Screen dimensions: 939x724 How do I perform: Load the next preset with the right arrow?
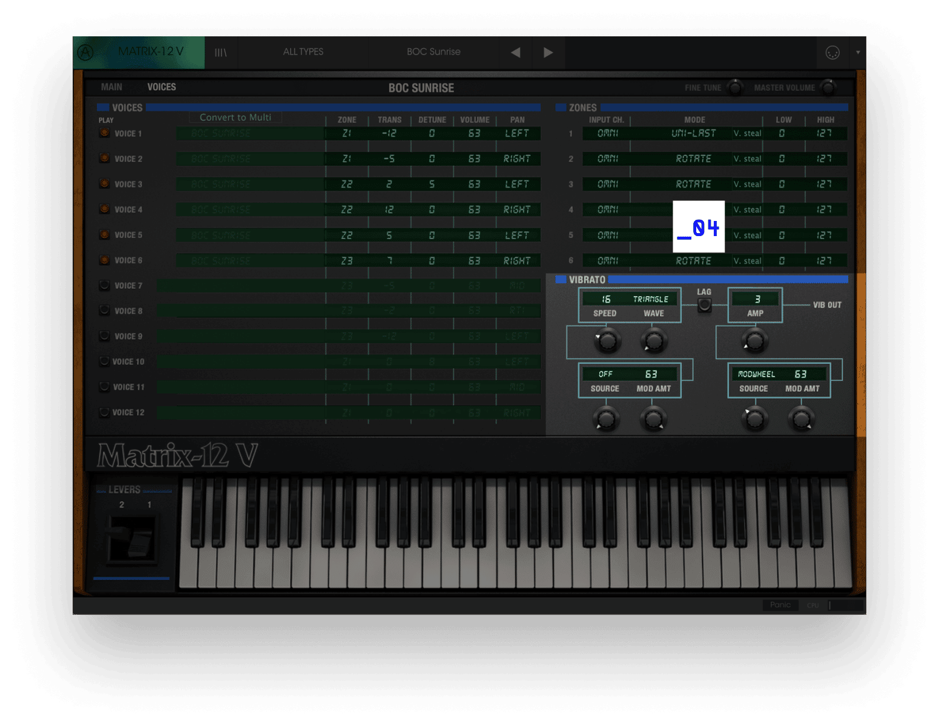tap(548, 52)
